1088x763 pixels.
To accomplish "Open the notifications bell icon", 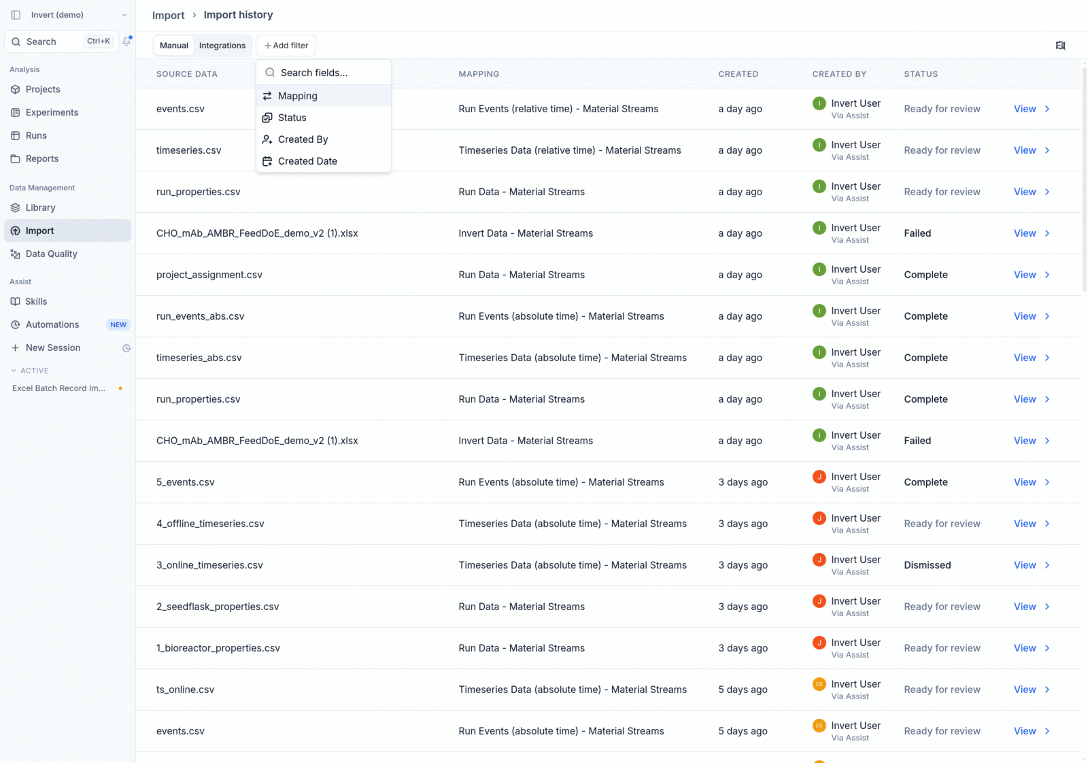I will point(126,41).
